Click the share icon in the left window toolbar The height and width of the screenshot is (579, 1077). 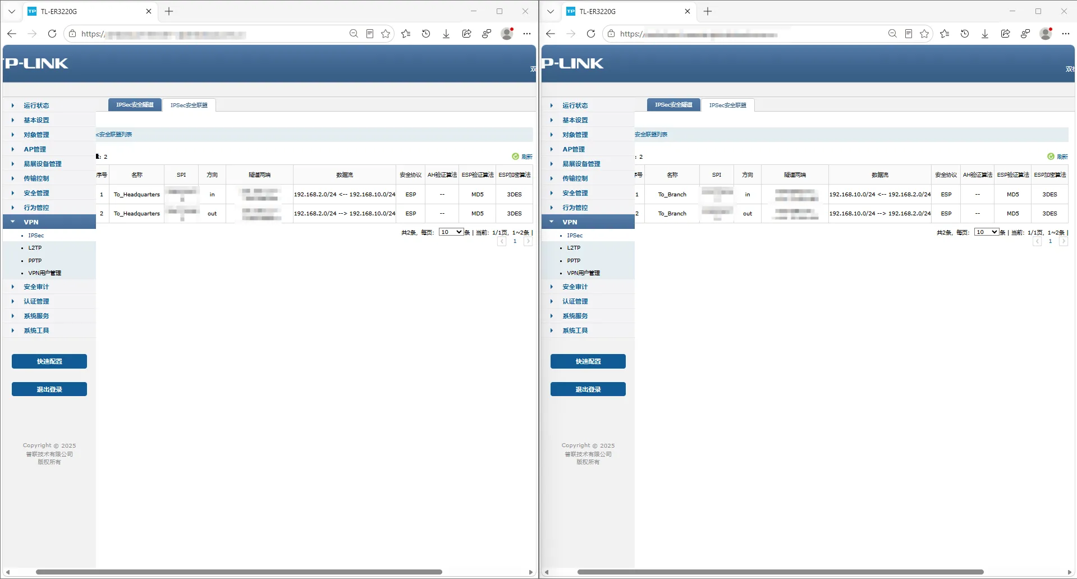466,34
